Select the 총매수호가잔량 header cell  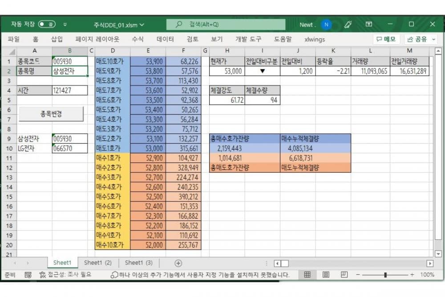click(x=245, y=138)
